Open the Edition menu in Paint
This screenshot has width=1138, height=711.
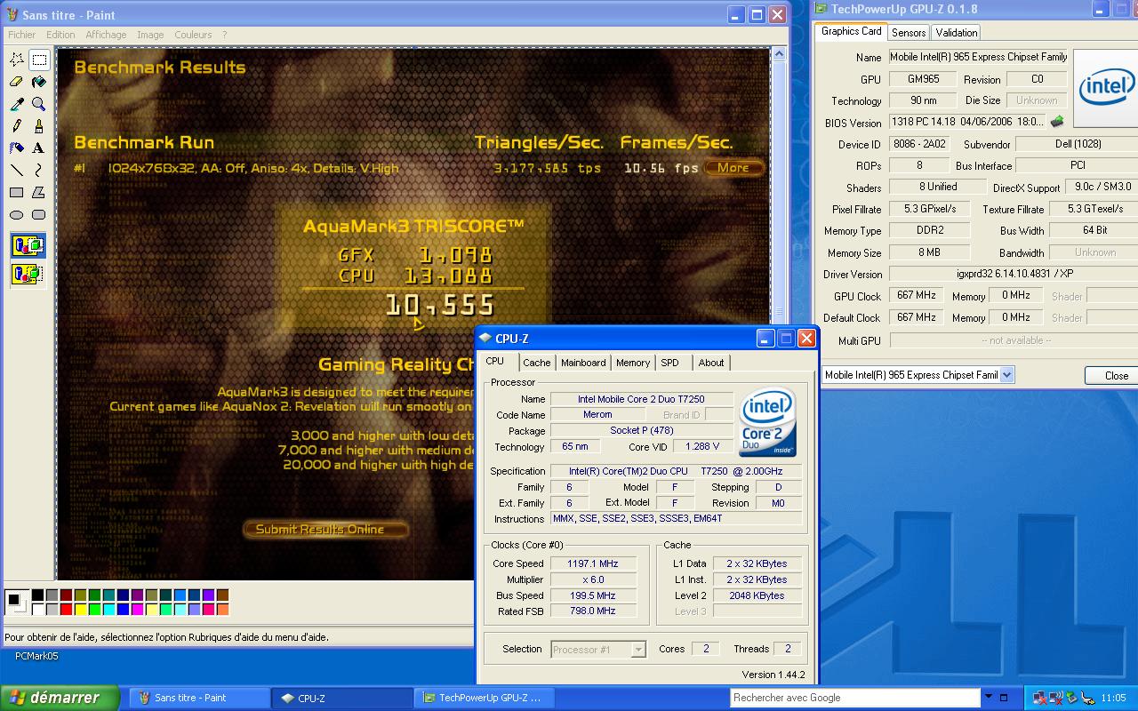(x=60, y=35)
